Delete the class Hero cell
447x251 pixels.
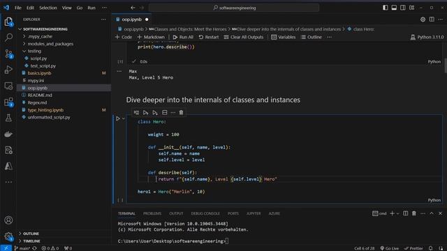tap(181, 112)
